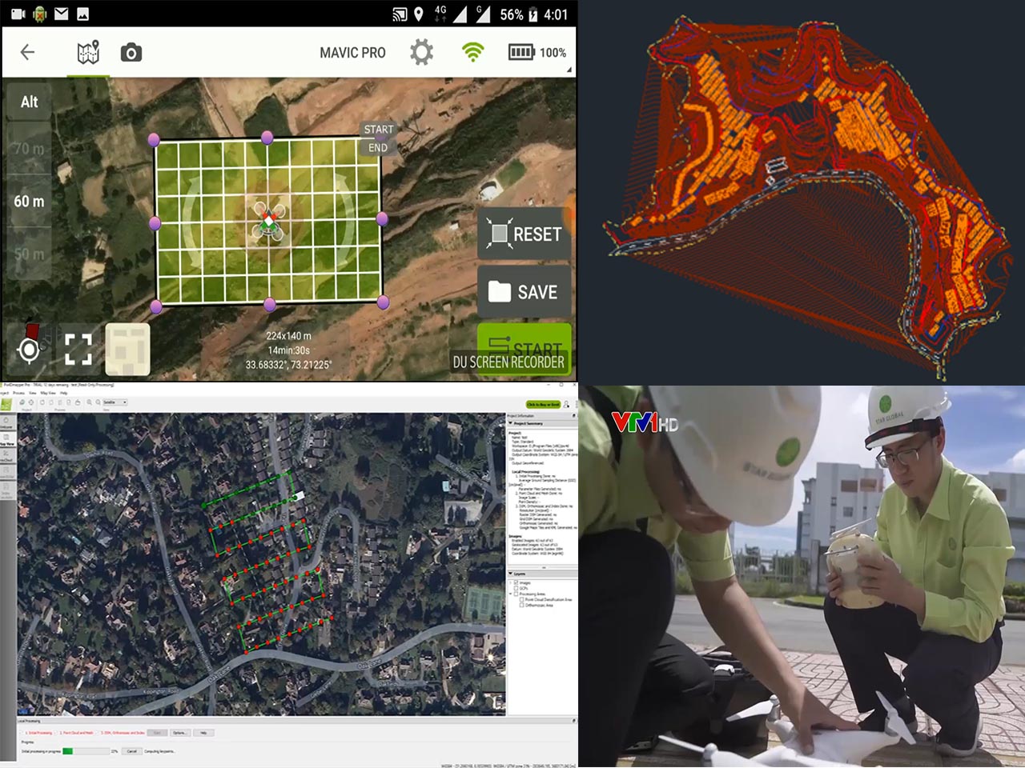Uncheck the Images layer checkbox

516,583
